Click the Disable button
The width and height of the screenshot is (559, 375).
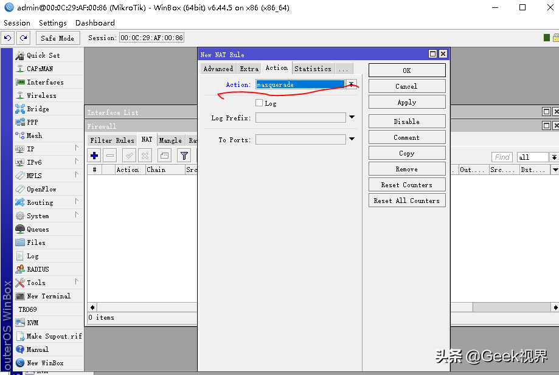coord(407,122)
